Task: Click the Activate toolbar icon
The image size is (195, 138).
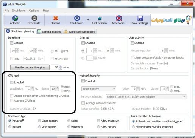Action: click(15, 18)
